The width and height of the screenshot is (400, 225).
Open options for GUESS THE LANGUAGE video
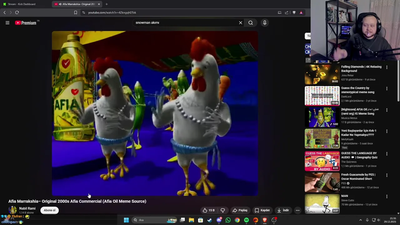[x=387, y=154]
